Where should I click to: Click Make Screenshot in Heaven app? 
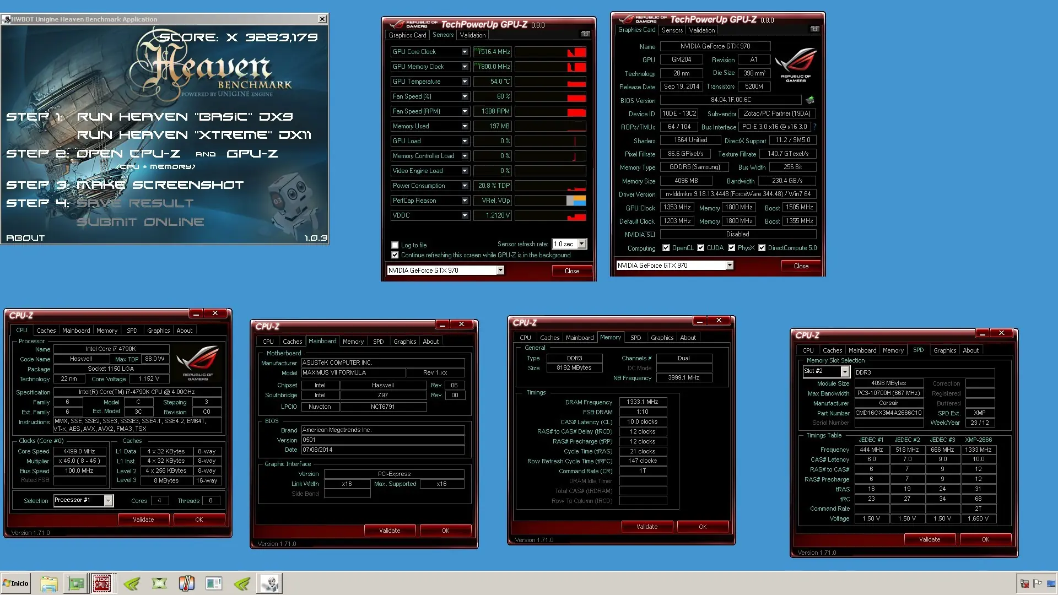point(160,185)
